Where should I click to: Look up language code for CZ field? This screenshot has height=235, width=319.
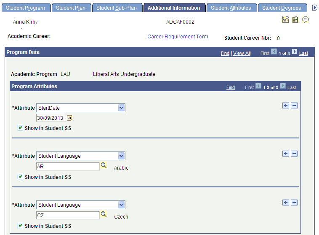click(104, 214)
